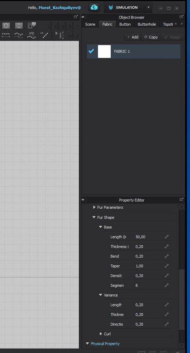
Task: Click the wrench icon for Variance Thickness
Action: click(x=167, y=314)
